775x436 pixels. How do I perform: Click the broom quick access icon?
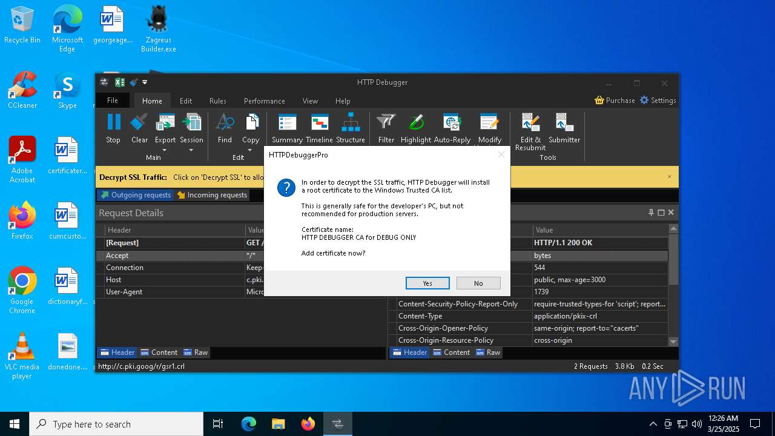click(x=134, y=82)
